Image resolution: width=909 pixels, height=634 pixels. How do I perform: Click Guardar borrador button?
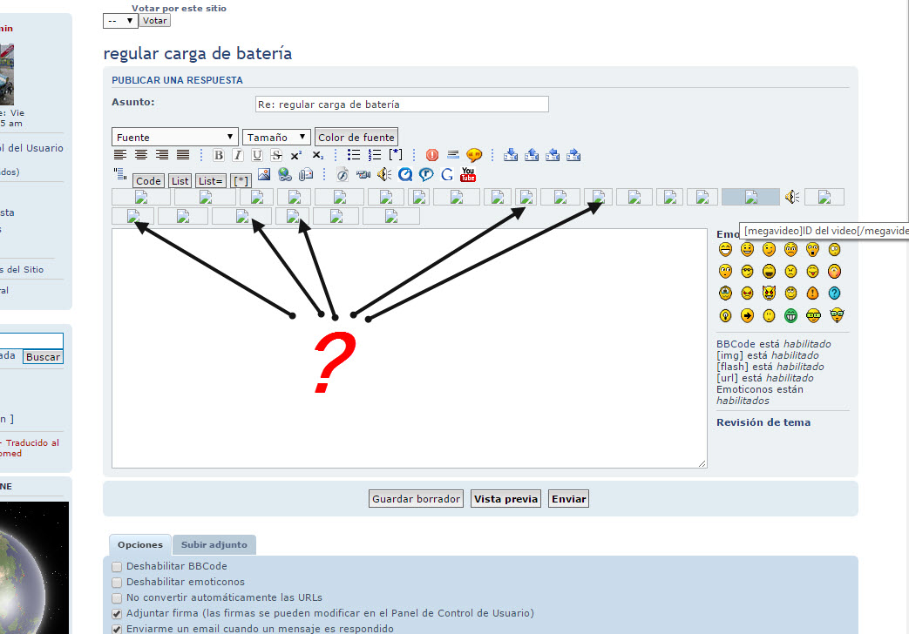click(416, 499)
